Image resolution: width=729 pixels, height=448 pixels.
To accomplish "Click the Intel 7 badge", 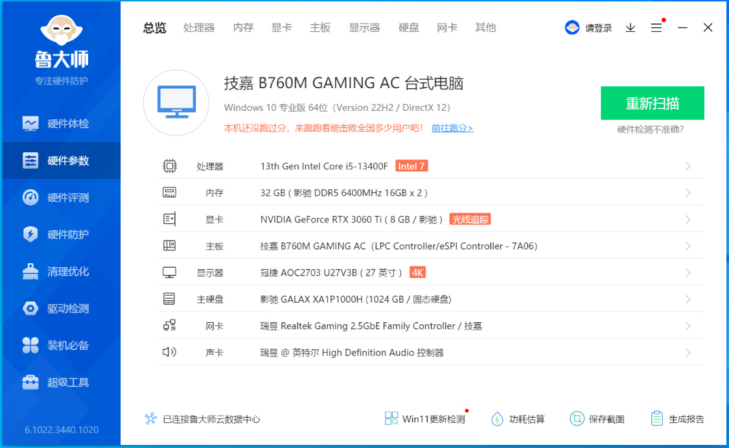I will pos(411,166).
